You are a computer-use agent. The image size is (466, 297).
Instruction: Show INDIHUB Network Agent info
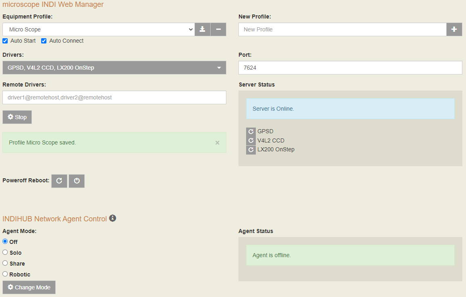(113, 218)
